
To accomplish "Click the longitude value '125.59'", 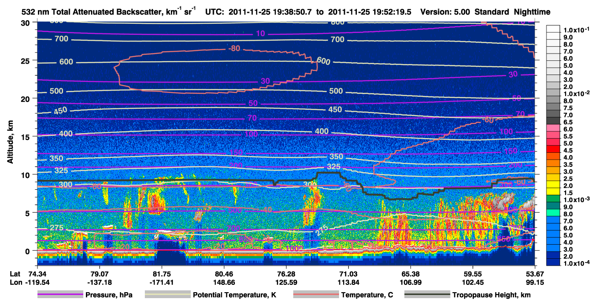I will pos(286,282).
